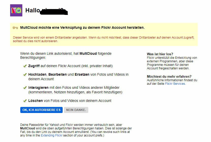
Task: Click text 'Interagieren mit den Fotos'
Action: coord(75,90)
